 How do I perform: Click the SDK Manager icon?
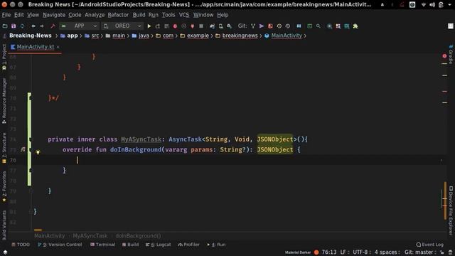pyautogui.click(x=229, y=26)
